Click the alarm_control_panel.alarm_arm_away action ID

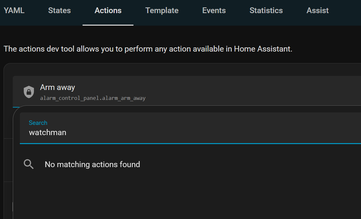93,98
